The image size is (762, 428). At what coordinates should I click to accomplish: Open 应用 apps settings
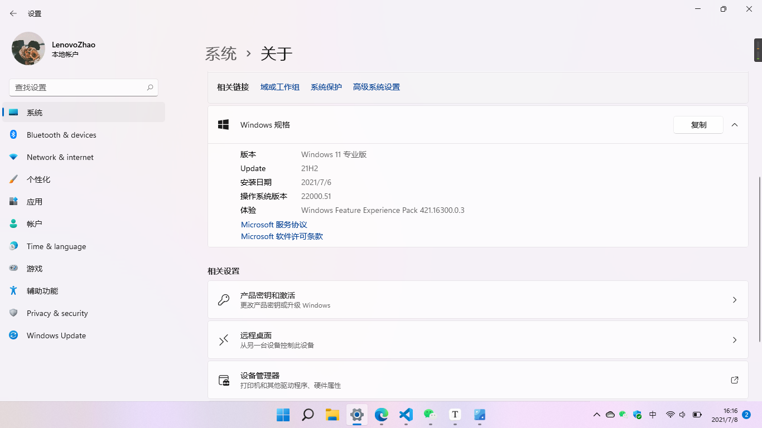[84, 202]
